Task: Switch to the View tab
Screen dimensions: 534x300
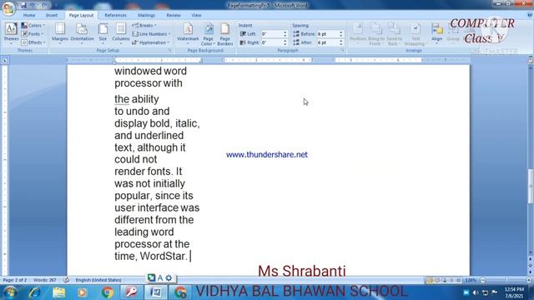Action: pyautogui.click(x=196, y=15)
